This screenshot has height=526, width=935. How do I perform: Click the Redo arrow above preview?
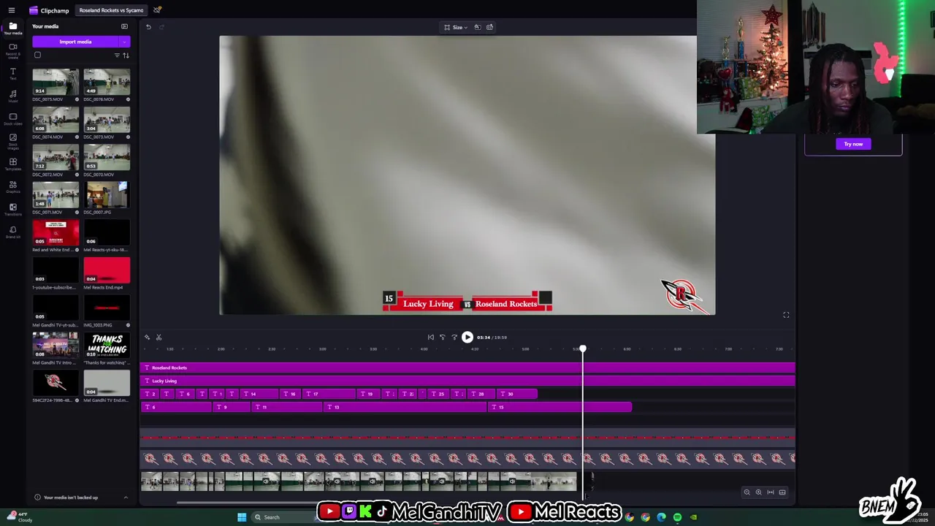(161, 27)
